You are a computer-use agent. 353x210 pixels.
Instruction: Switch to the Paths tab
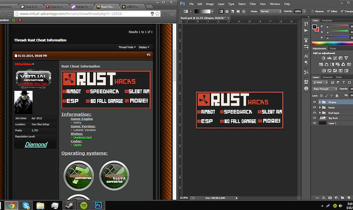coord(339,77)
